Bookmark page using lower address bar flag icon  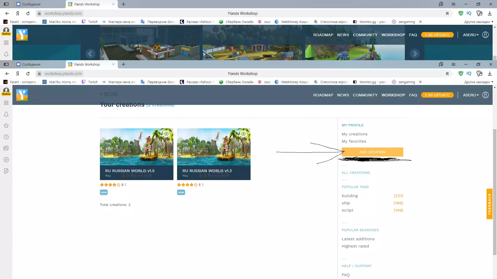(447, 74)
